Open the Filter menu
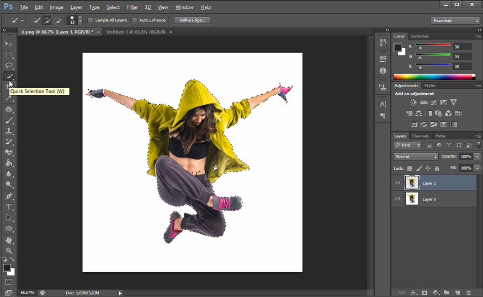The height and width of the screenshot is (297, 483). tap(132, 7)
